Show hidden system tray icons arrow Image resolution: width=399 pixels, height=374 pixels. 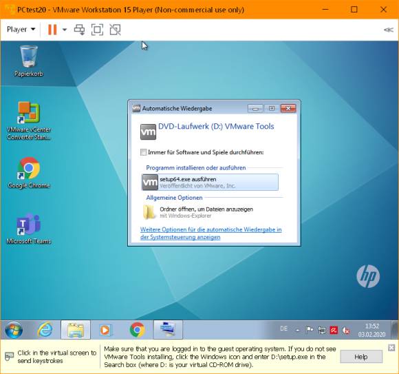[x=297, y=331]
